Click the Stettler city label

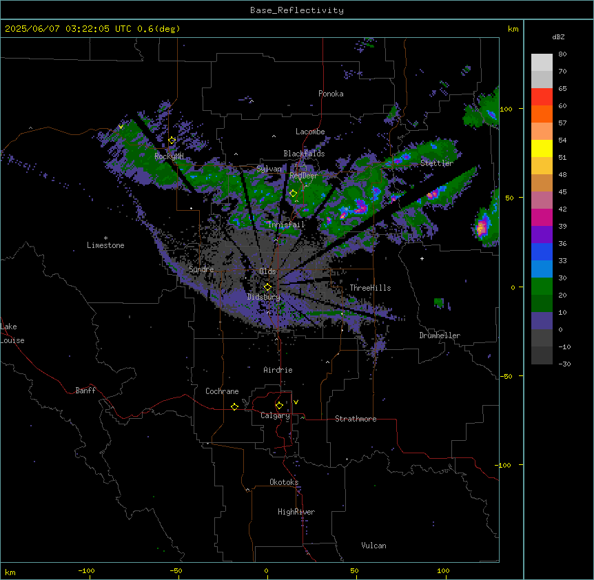[x=437, y=163]
